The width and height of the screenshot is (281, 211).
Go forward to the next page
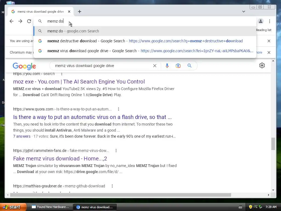coord(20,21)
